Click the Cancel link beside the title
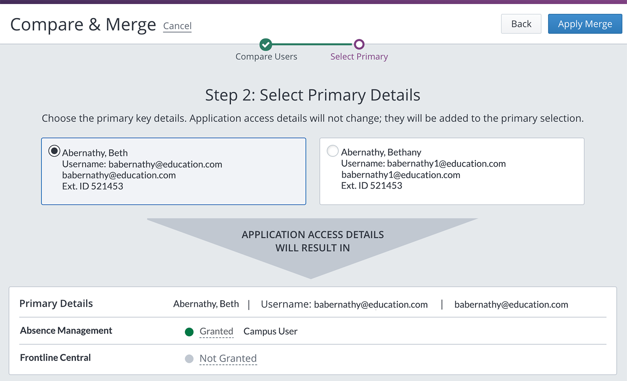627x381 pixels. [177, 26]
